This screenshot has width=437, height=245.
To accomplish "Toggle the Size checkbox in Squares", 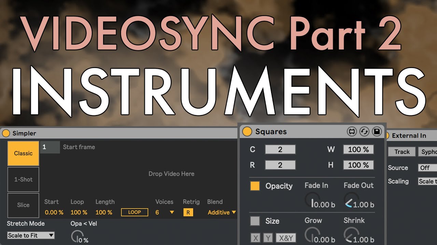I will point(255,221).
